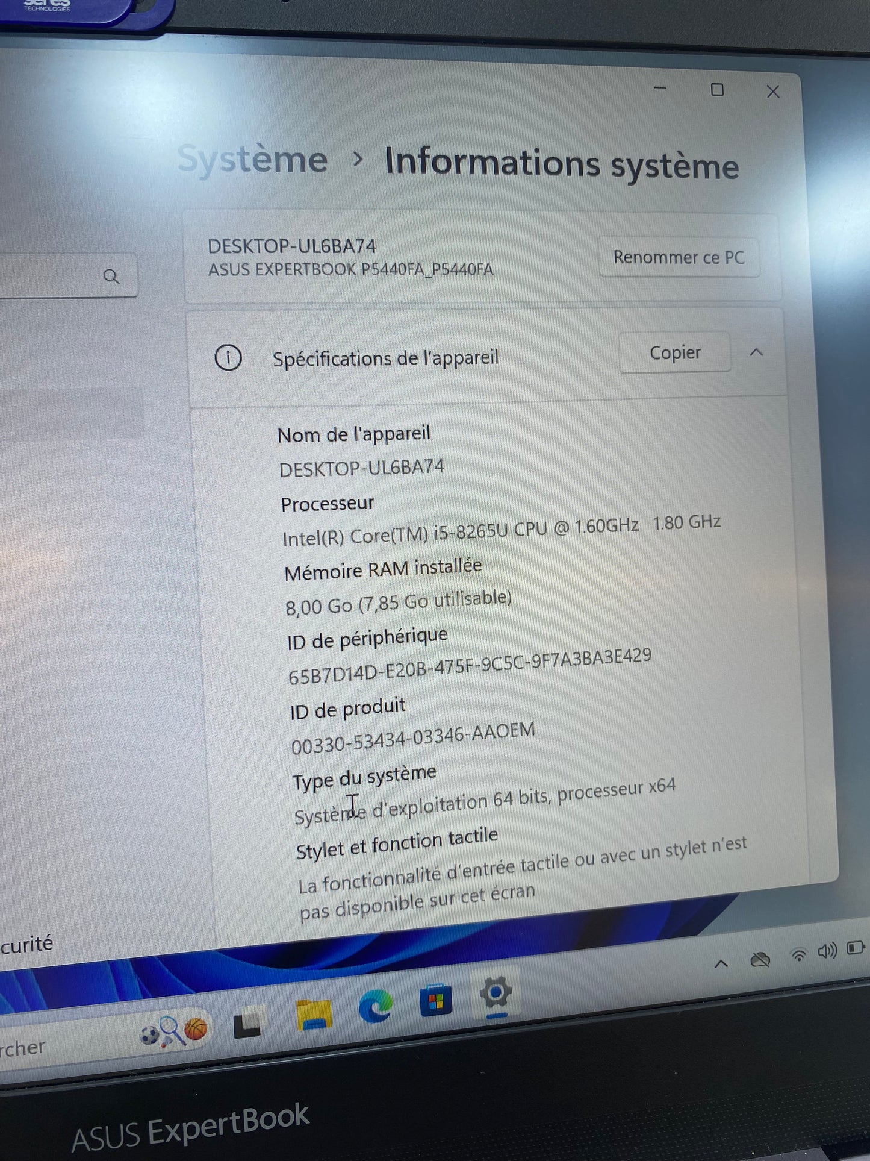Go back to Système via the breadcrumb

click(x=253, y=160)
